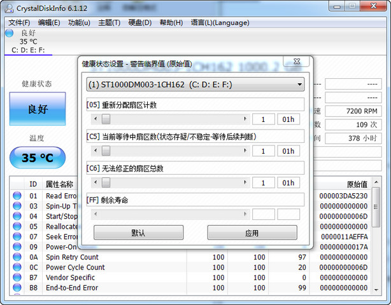Open the 编辑(E) menu

[49, 23]
